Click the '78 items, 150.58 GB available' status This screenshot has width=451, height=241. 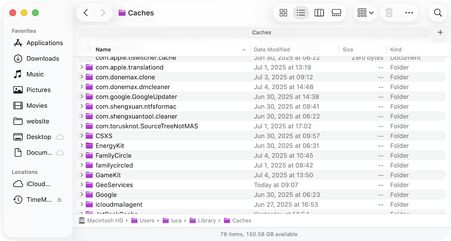click(259, 234)
